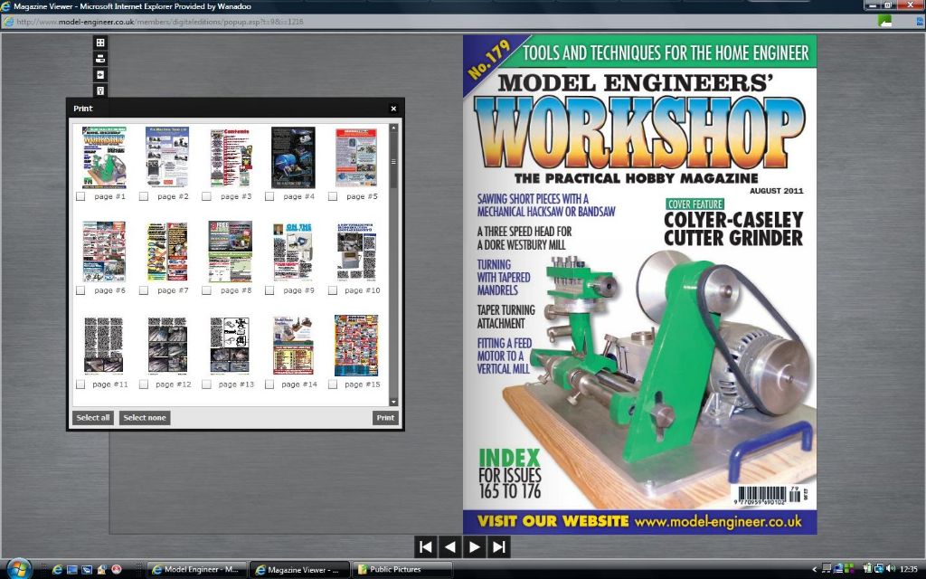Image resolution: width=926 pixels, height=579 pixels.
Task: Click the Print dialog scrollbar down arrow
Action: pos(393,403)
